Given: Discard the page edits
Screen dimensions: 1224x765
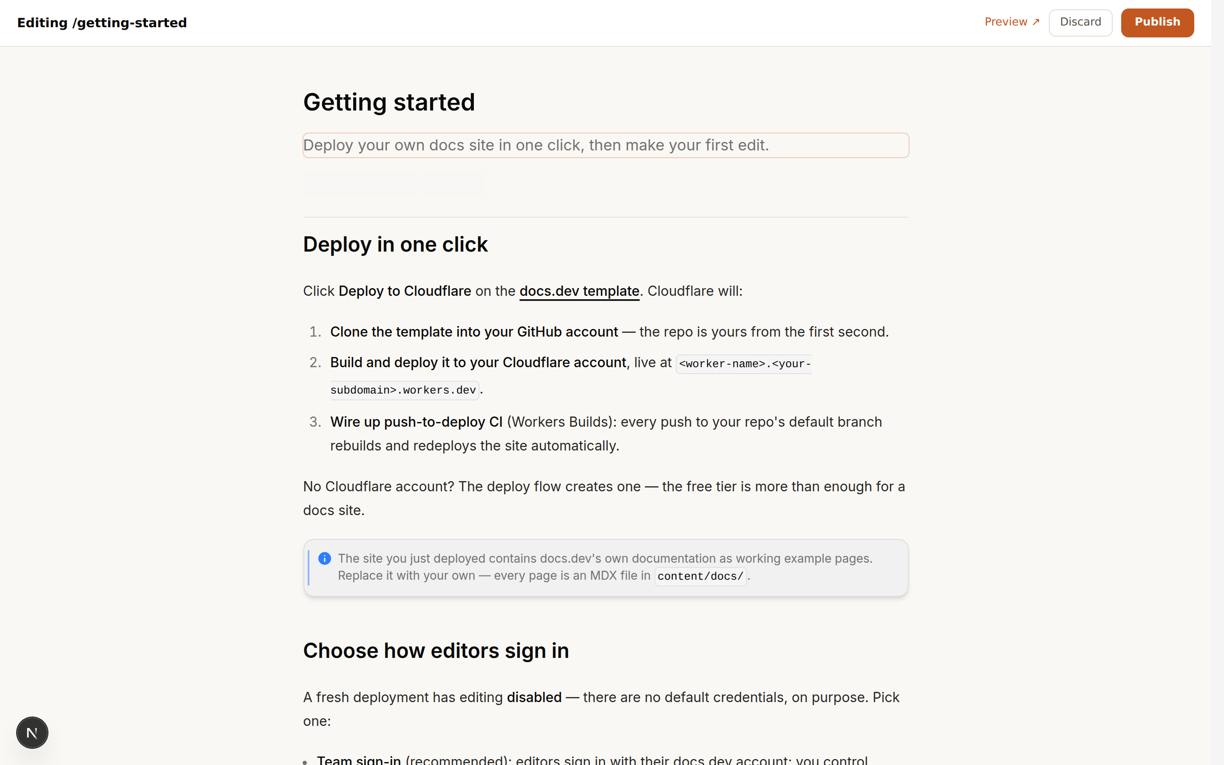Looking at the screenshot, I should [1080, 22].
